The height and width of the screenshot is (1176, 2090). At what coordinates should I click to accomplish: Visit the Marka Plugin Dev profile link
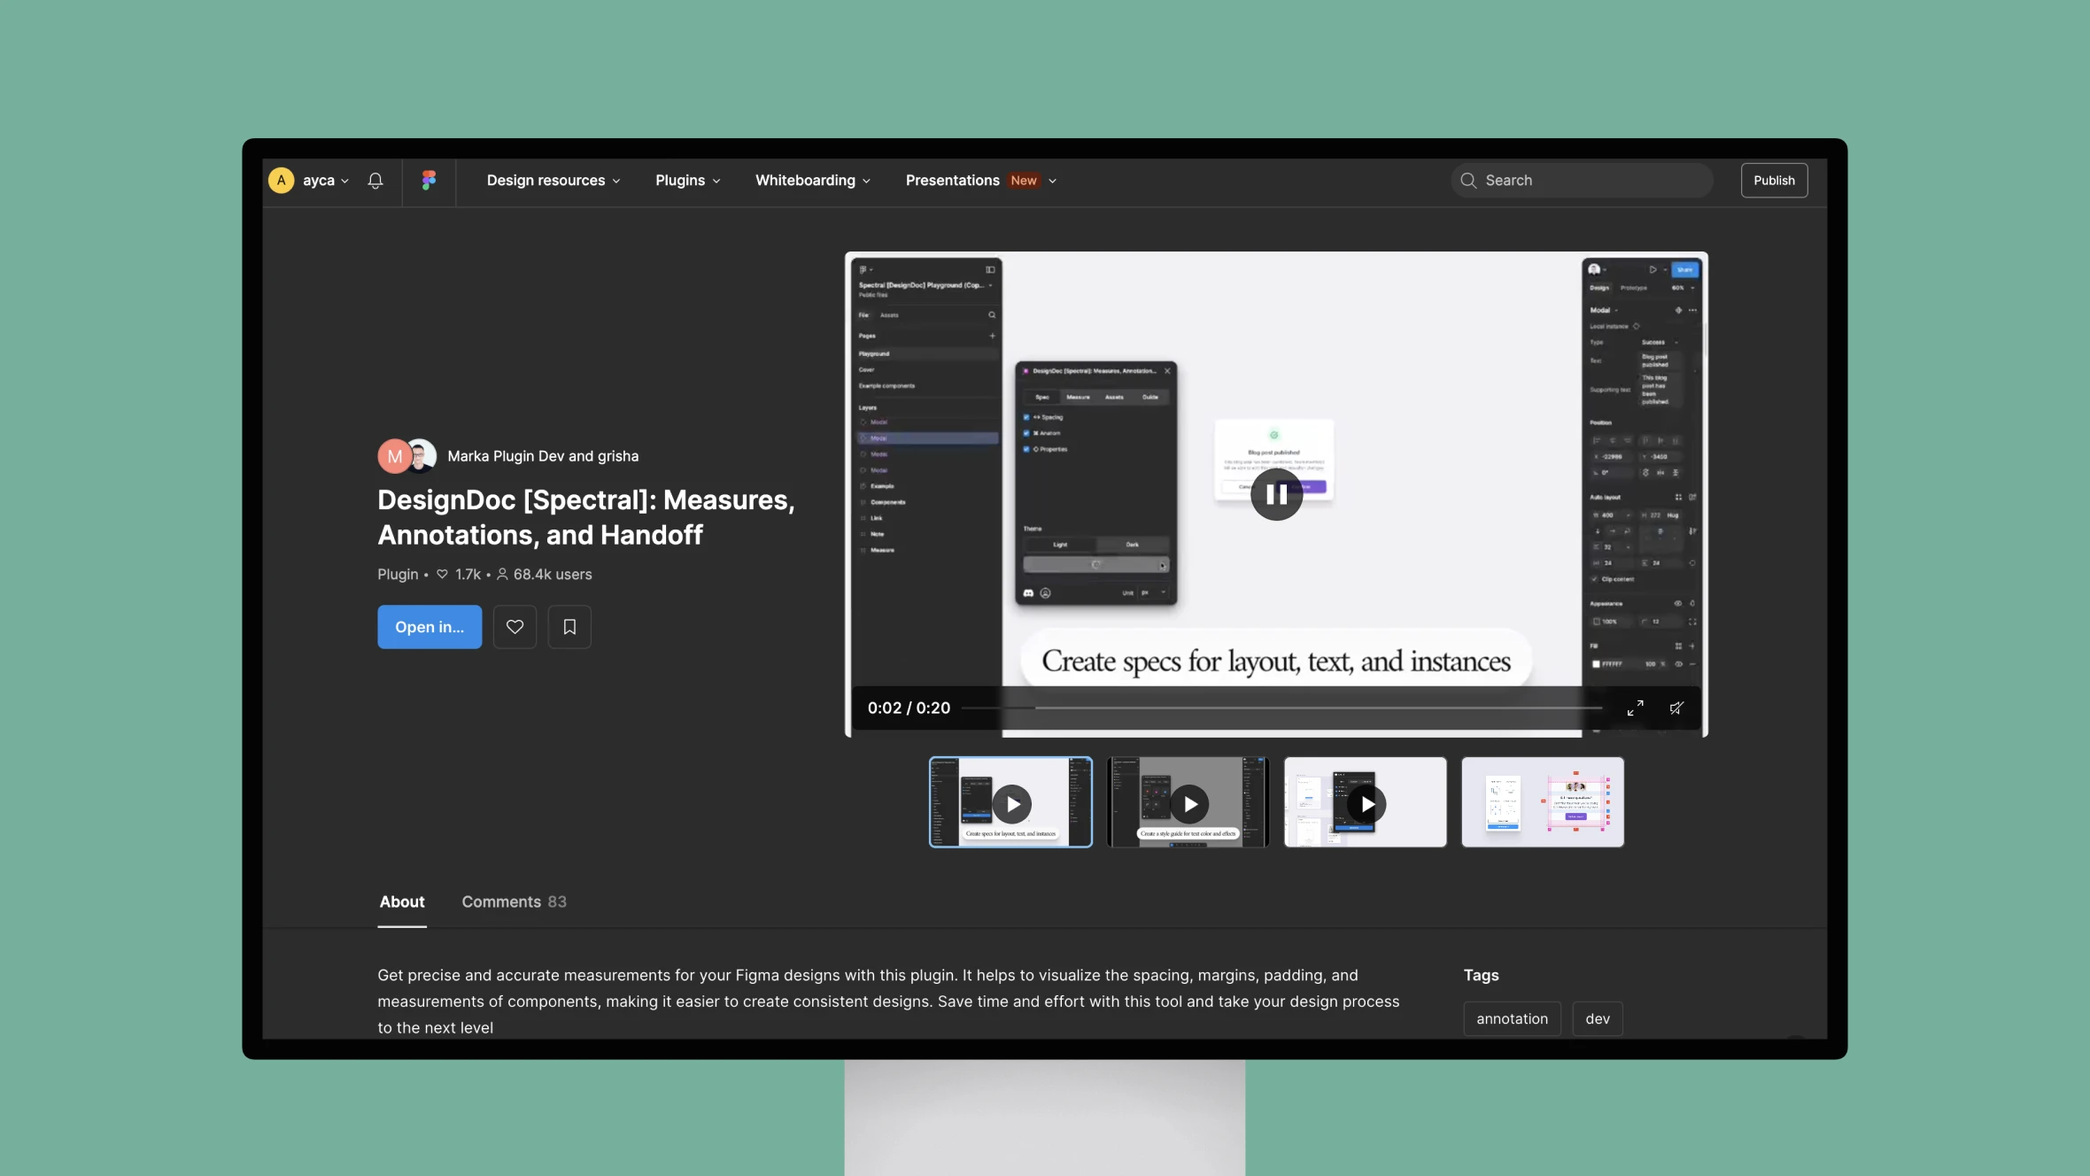(x=506, y=456)
